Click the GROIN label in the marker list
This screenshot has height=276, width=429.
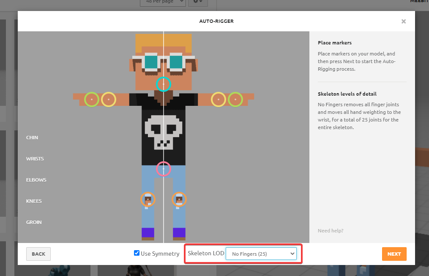tap(34, 222)
